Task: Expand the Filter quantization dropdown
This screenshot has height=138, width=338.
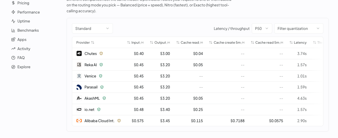Action: [299, 28]
